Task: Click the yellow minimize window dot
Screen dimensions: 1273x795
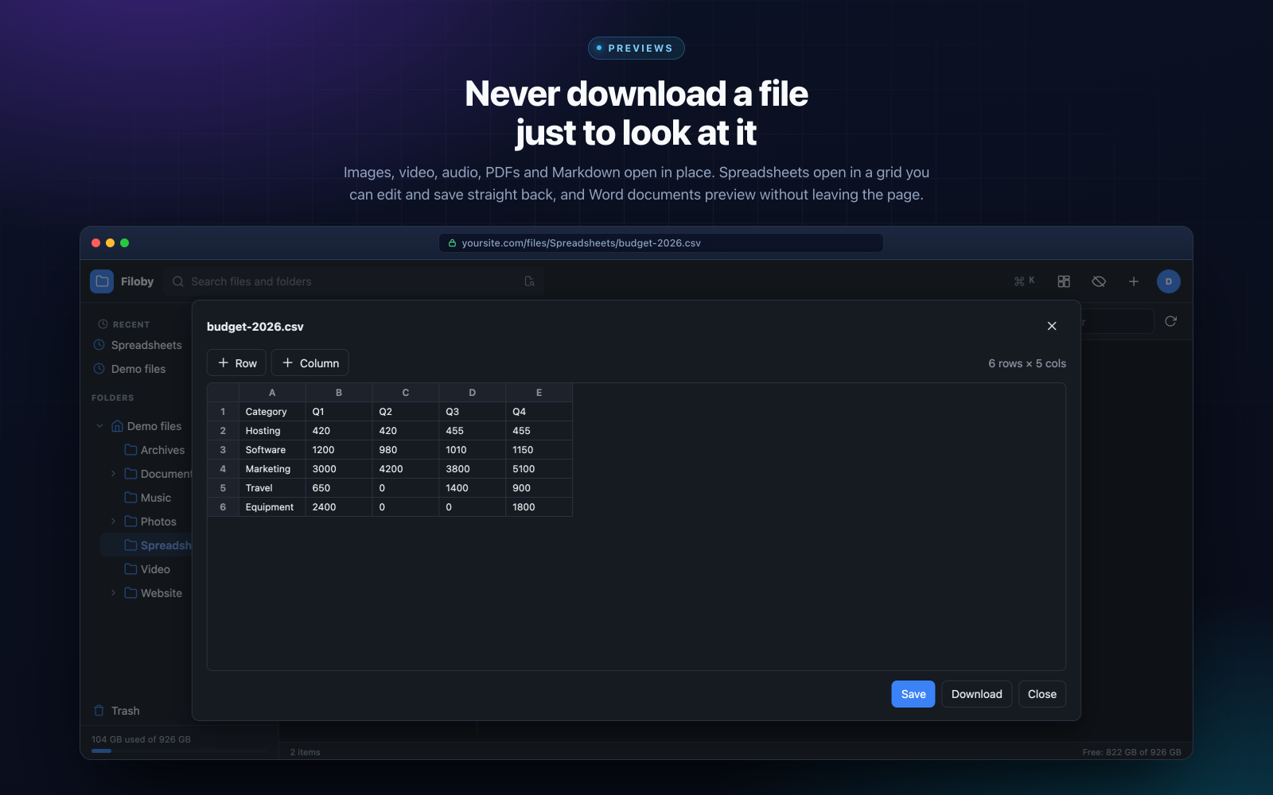Action: tap(111, 243)
